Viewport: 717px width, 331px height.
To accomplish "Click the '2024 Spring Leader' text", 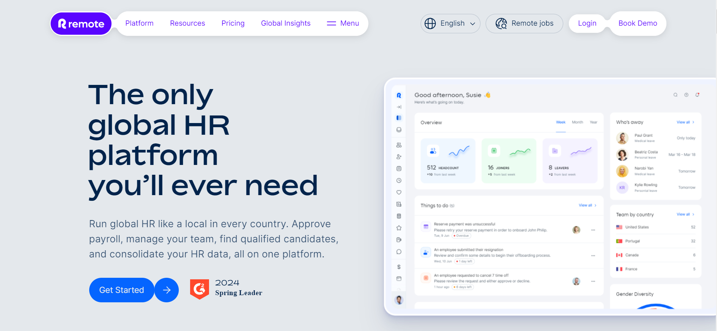I will point(238,288).
